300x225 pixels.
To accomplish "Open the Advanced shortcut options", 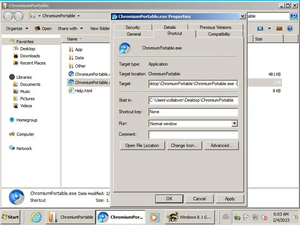I will (221, 145).
